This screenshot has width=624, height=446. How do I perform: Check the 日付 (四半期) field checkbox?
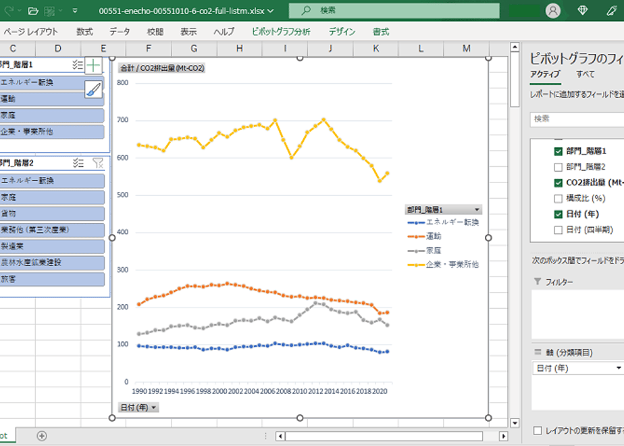(x=558, y=230)
